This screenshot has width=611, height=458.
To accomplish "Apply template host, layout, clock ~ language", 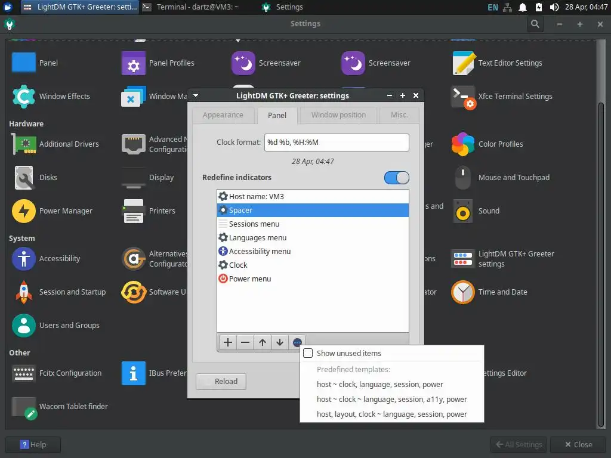I will point(391,414).
